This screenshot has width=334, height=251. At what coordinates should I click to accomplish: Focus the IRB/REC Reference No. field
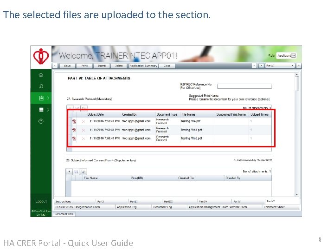tap(244, 86)
